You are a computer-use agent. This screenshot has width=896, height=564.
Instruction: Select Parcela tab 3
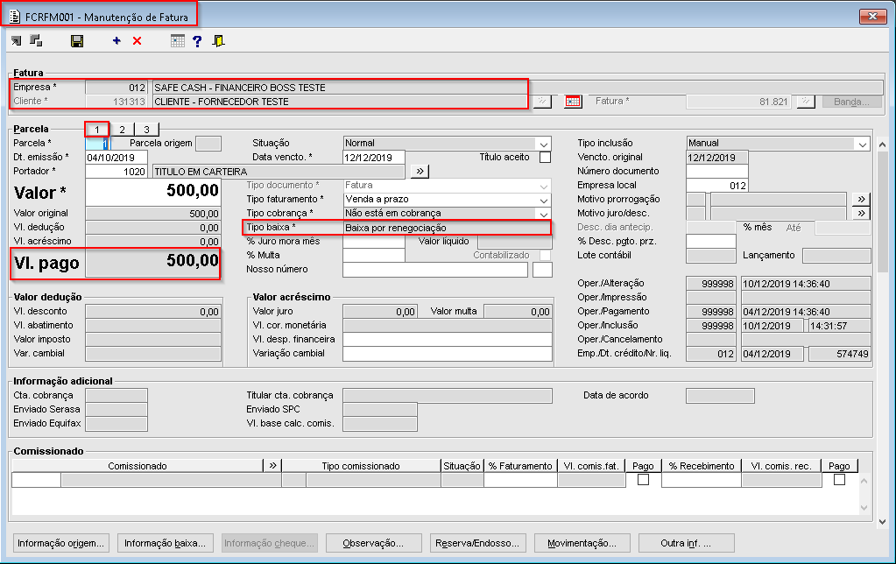point(146,129)
